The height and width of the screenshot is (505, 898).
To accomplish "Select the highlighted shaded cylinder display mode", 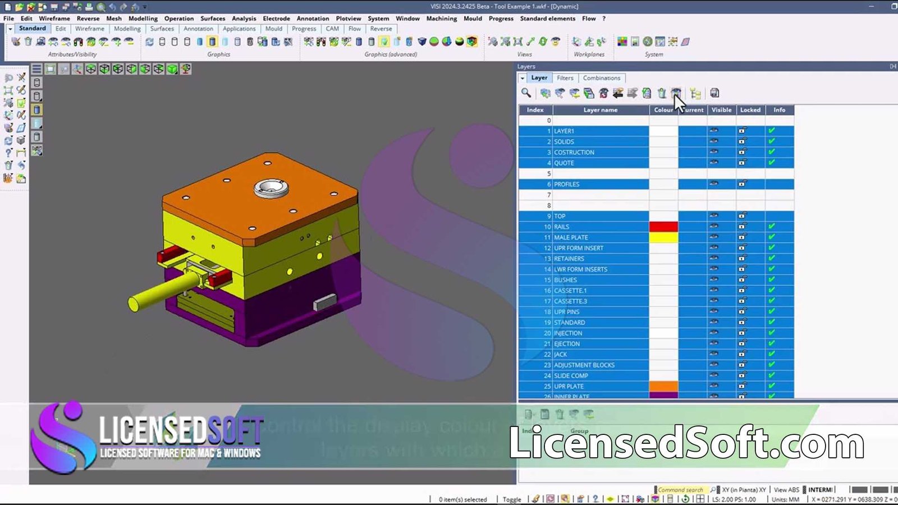I will point(212,42).
